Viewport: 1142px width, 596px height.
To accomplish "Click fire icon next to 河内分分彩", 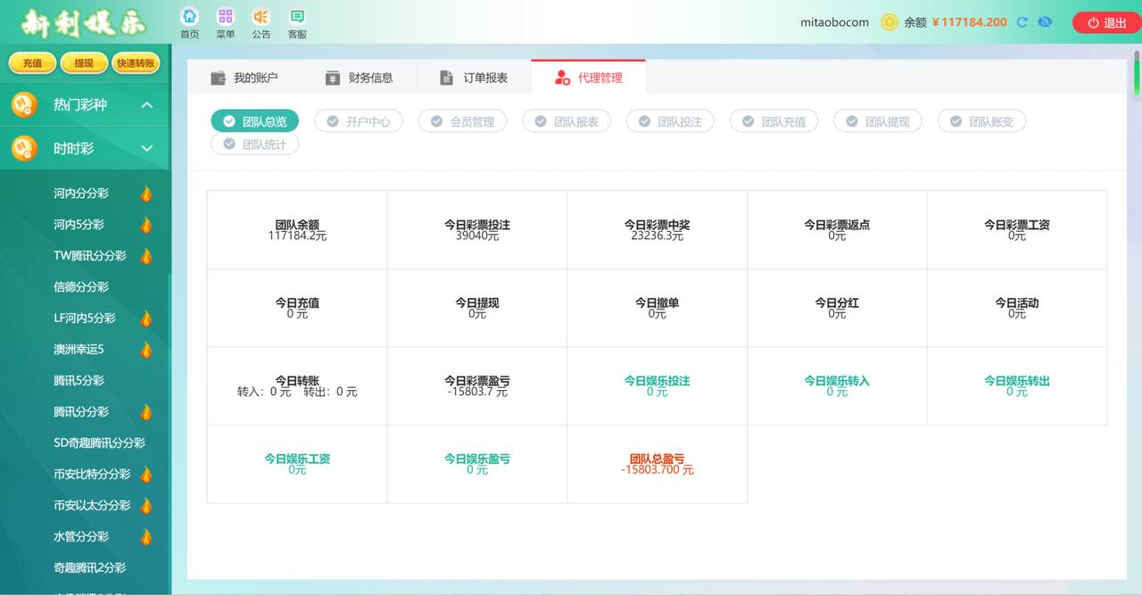I will [146, 194].
